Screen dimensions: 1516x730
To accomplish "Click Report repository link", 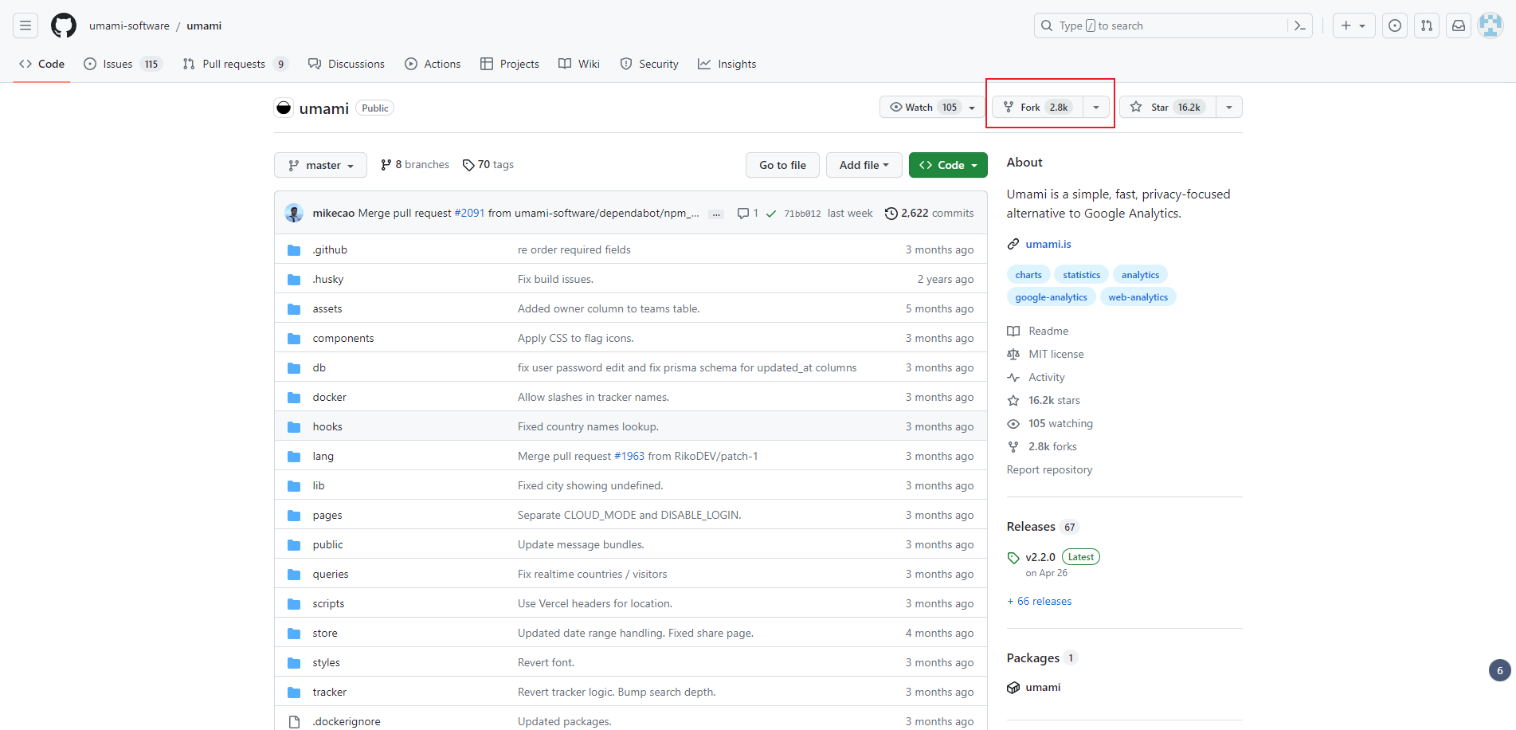I will (x=1049, y=469).
